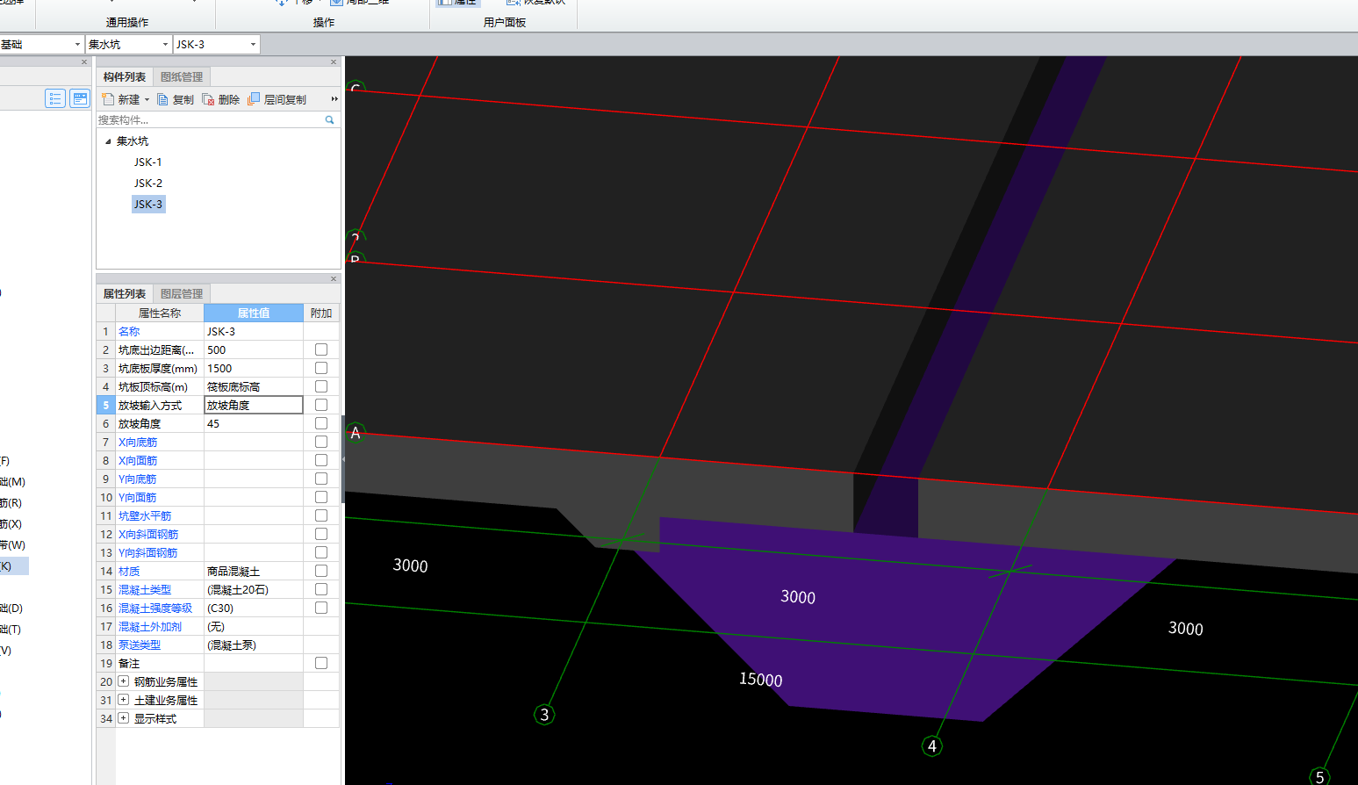Screen dimensions: 1358x785
Task: Tick the 附加 checkbox for 放坡输入方式
Action: click(321, 405)
